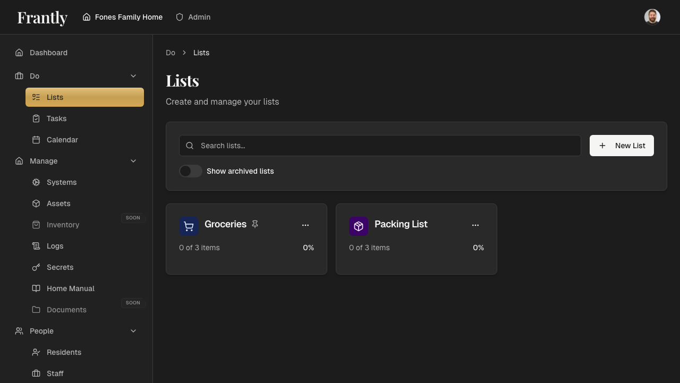Select the shopping cart icon on Groceries card

(x=189, y=226)
